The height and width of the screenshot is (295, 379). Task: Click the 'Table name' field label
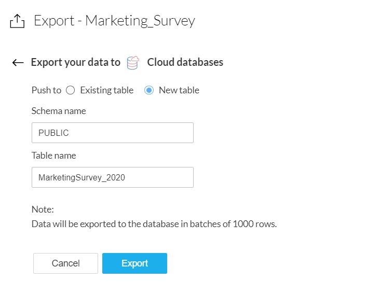[53, 156]
